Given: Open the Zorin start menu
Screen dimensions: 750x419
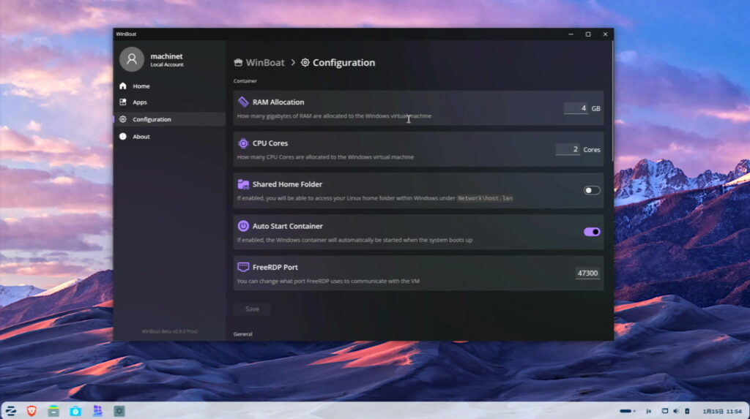Looking at the screenshot, I should pos(12,411).
